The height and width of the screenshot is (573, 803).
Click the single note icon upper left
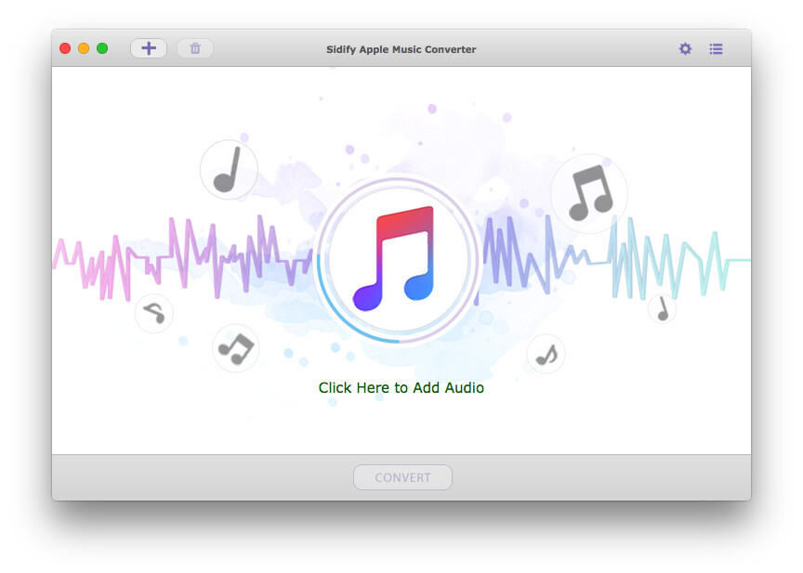pos(229,170)
